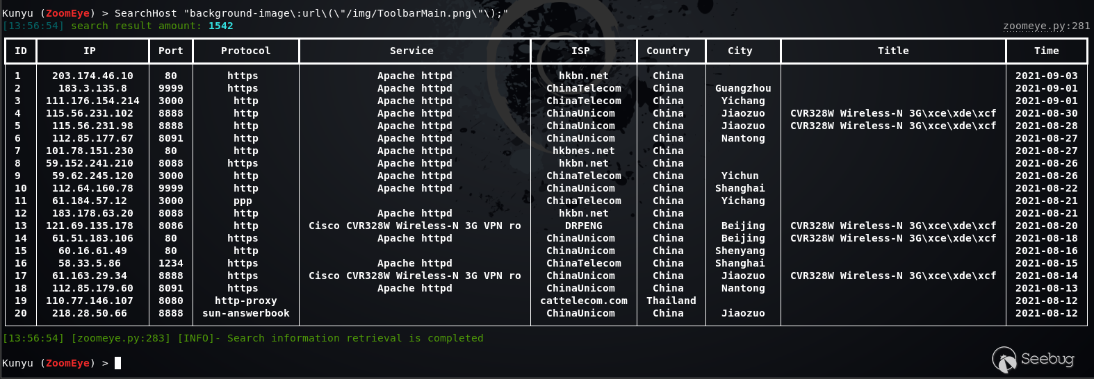Click the zoomeye.py:281 source reference
The image size is (1094, 379).
[x=1047, y=26]
